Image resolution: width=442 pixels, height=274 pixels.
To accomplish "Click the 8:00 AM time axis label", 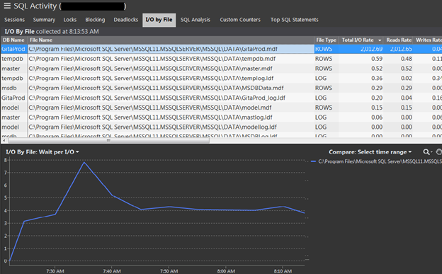I will (226, 271).
